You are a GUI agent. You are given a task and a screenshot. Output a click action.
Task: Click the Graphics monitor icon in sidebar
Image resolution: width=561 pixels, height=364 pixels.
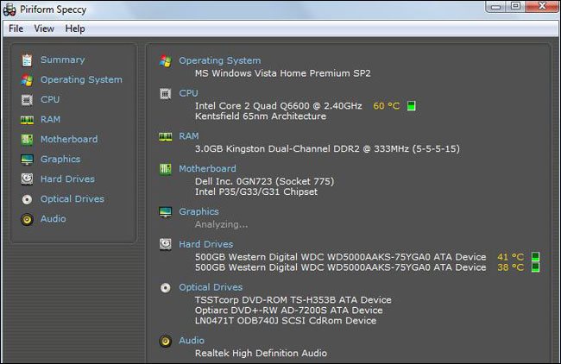27,160
